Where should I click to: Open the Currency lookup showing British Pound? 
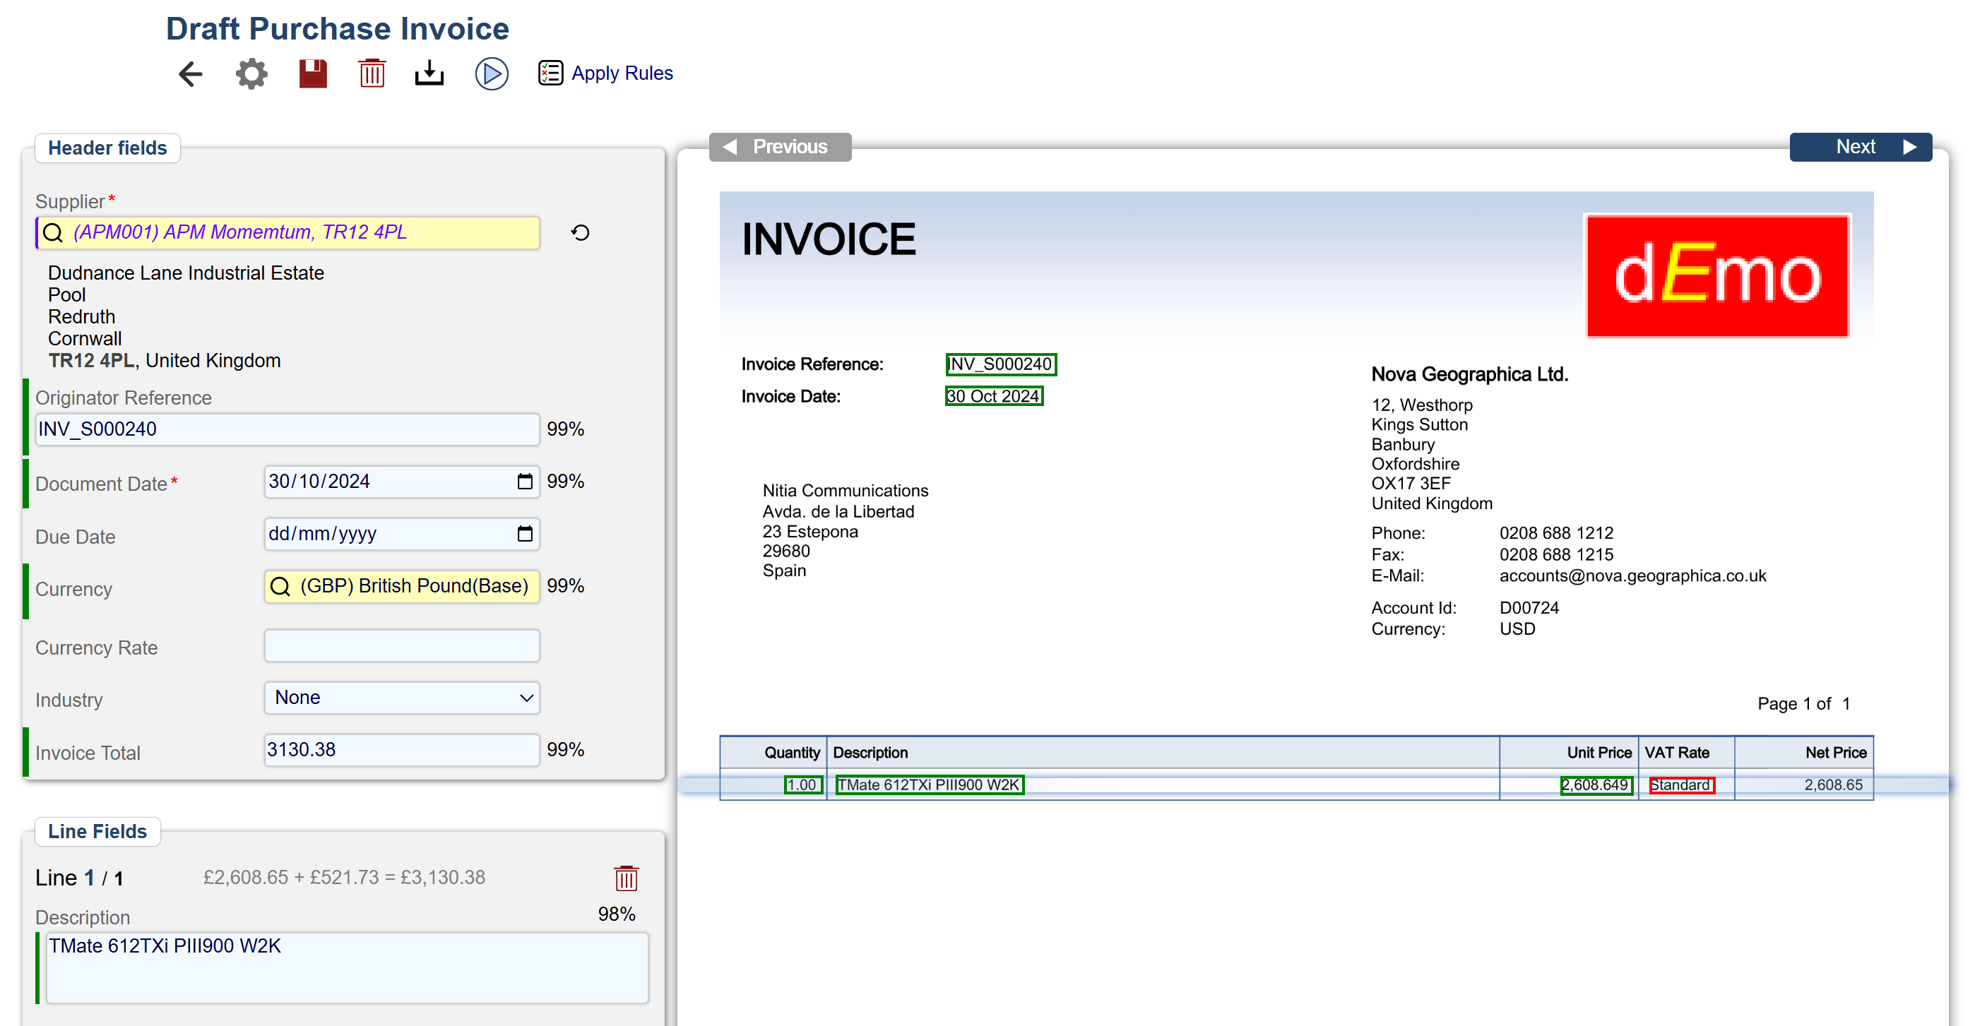(x=402, y=586)
